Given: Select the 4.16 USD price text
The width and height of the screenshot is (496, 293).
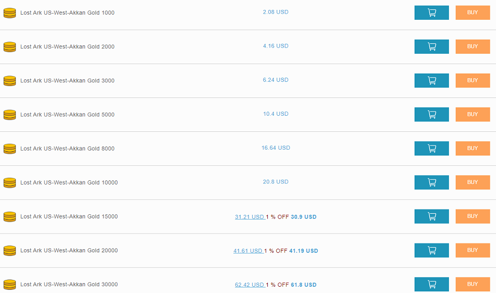Looking at the screenshot, I should click(x=276, y=46).
